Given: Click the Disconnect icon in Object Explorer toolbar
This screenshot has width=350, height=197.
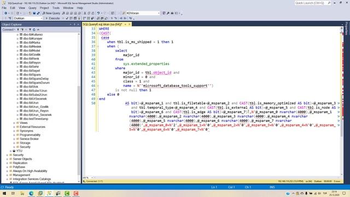Looking at the screenshot, I should (x=22, y=30).
